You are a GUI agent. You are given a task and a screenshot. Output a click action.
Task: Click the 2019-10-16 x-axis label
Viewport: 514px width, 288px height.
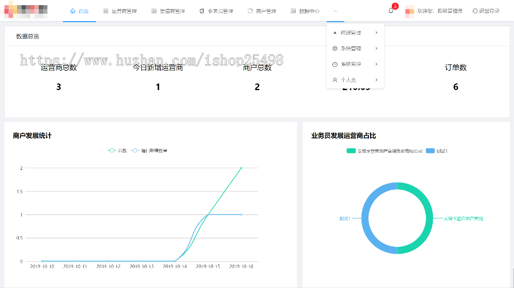tap(241, 266)
